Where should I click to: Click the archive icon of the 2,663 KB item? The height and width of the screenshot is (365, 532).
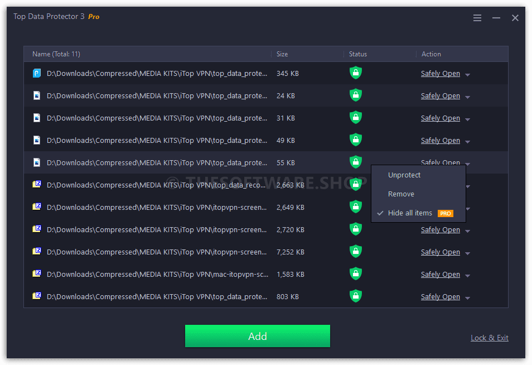(x=37, y=184)
